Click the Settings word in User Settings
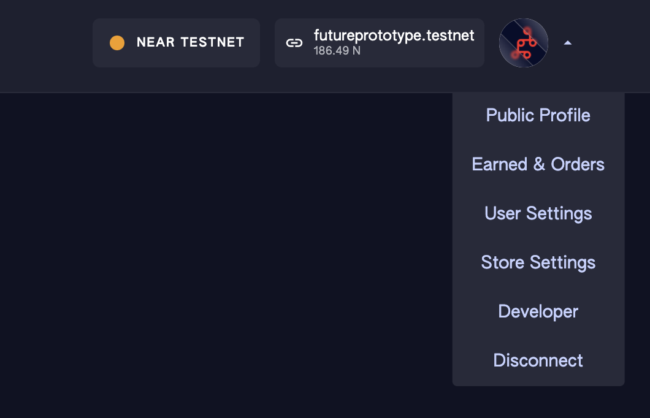Viewport: 650px width, 418px height. [x=559, y=214]
